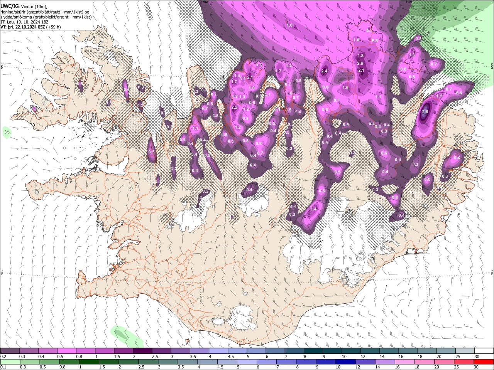The height and width of the screenshot is (370, 494).
Task: Click the upper legend swatch labeled 7
Action: (x=294, y=351)
